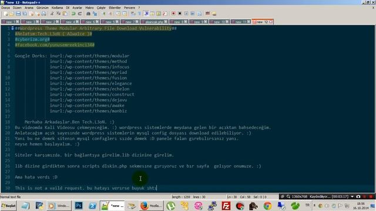The width and height of the screenshot is (376, 211).
Task: Switch to the new 11 tab
Action: pos(241,22)
